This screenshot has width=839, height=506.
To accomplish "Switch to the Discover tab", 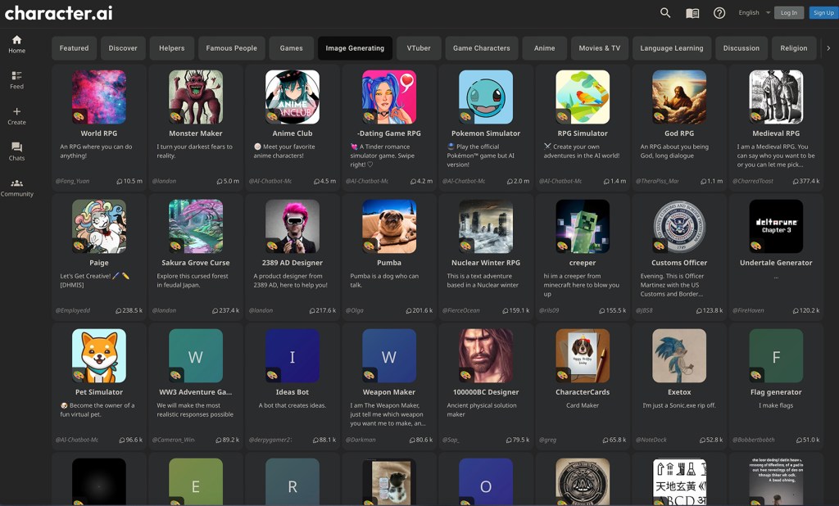I will pos(123,48).
